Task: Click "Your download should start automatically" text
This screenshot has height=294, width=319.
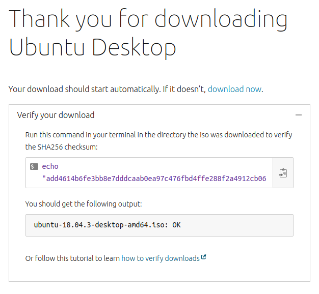Action: (x=84, y=89)
